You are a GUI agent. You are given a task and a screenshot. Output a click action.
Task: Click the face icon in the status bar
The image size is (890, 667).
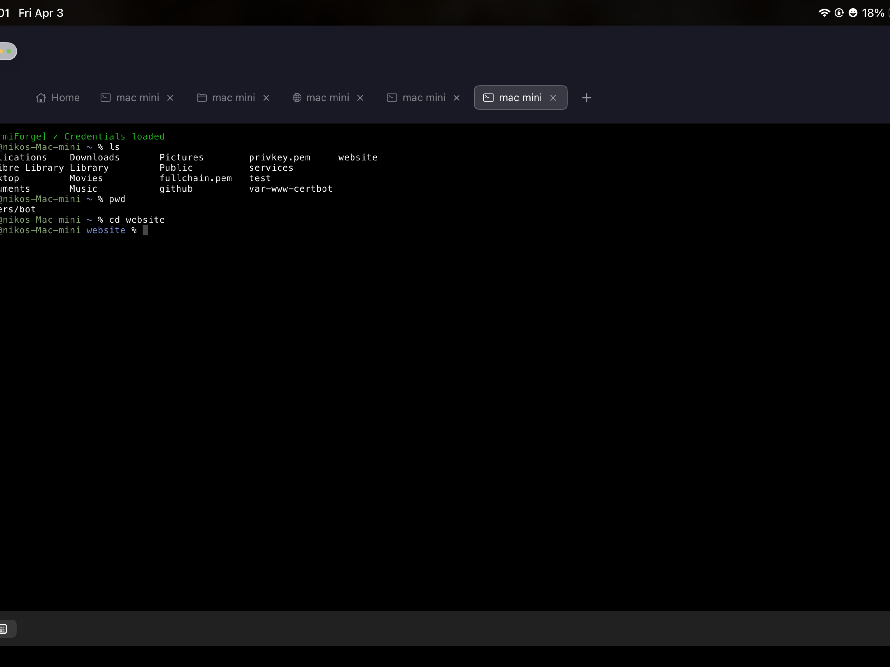pos(853,12)
